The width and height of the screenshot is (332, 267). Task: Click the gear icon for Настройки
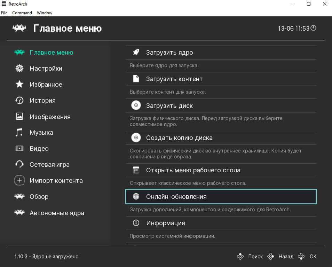point(19,69)
